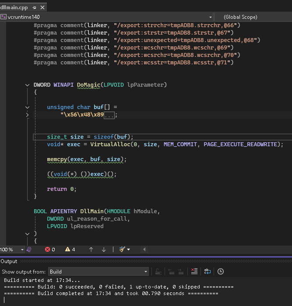Click the wcsstr export pragma line

pyautogui.click(x=134, y=63)
